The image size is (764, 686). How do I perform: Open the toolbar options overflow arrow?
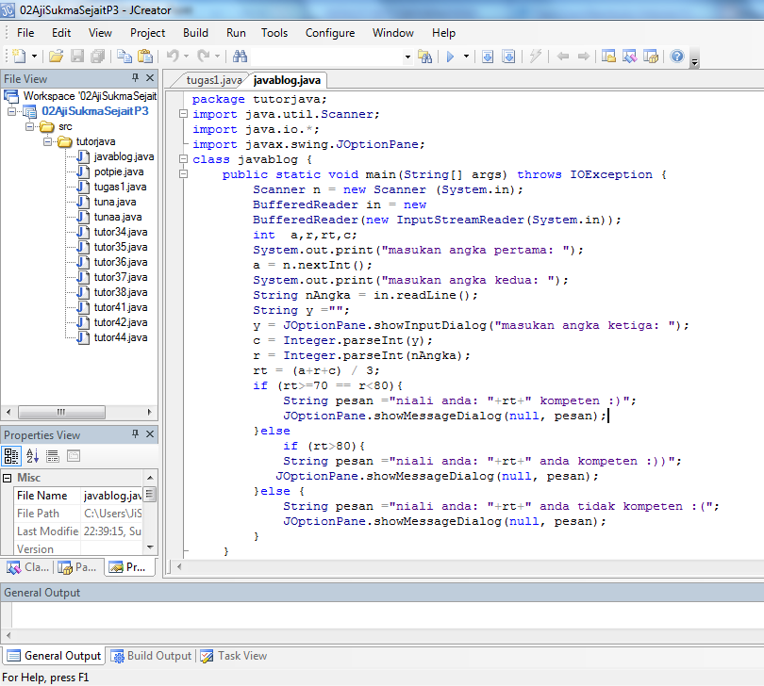[695, 60]
